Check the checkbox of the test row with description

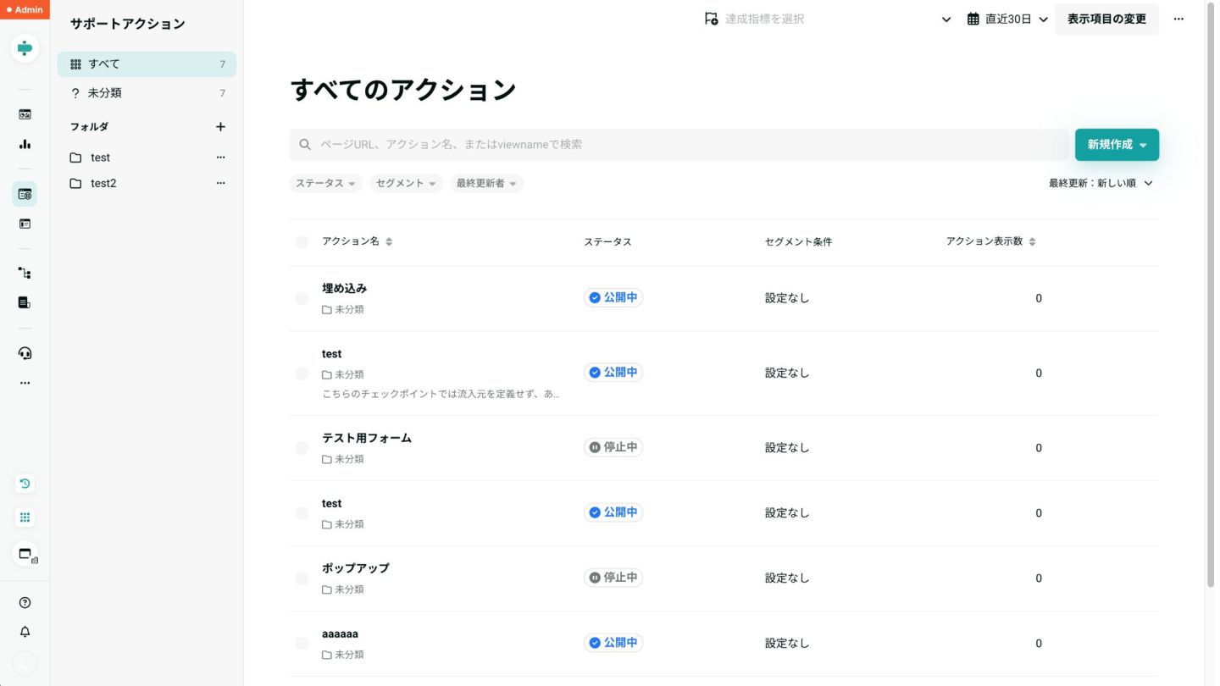coord(302,373)
